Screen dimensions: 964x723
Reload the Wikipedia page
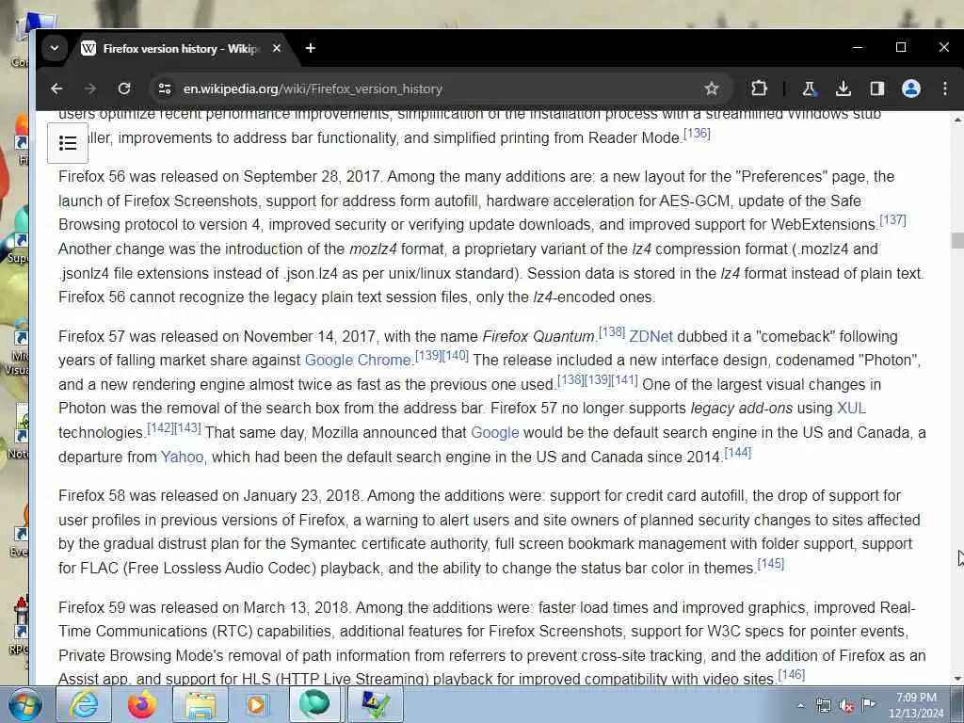click(x=124, y=88)
